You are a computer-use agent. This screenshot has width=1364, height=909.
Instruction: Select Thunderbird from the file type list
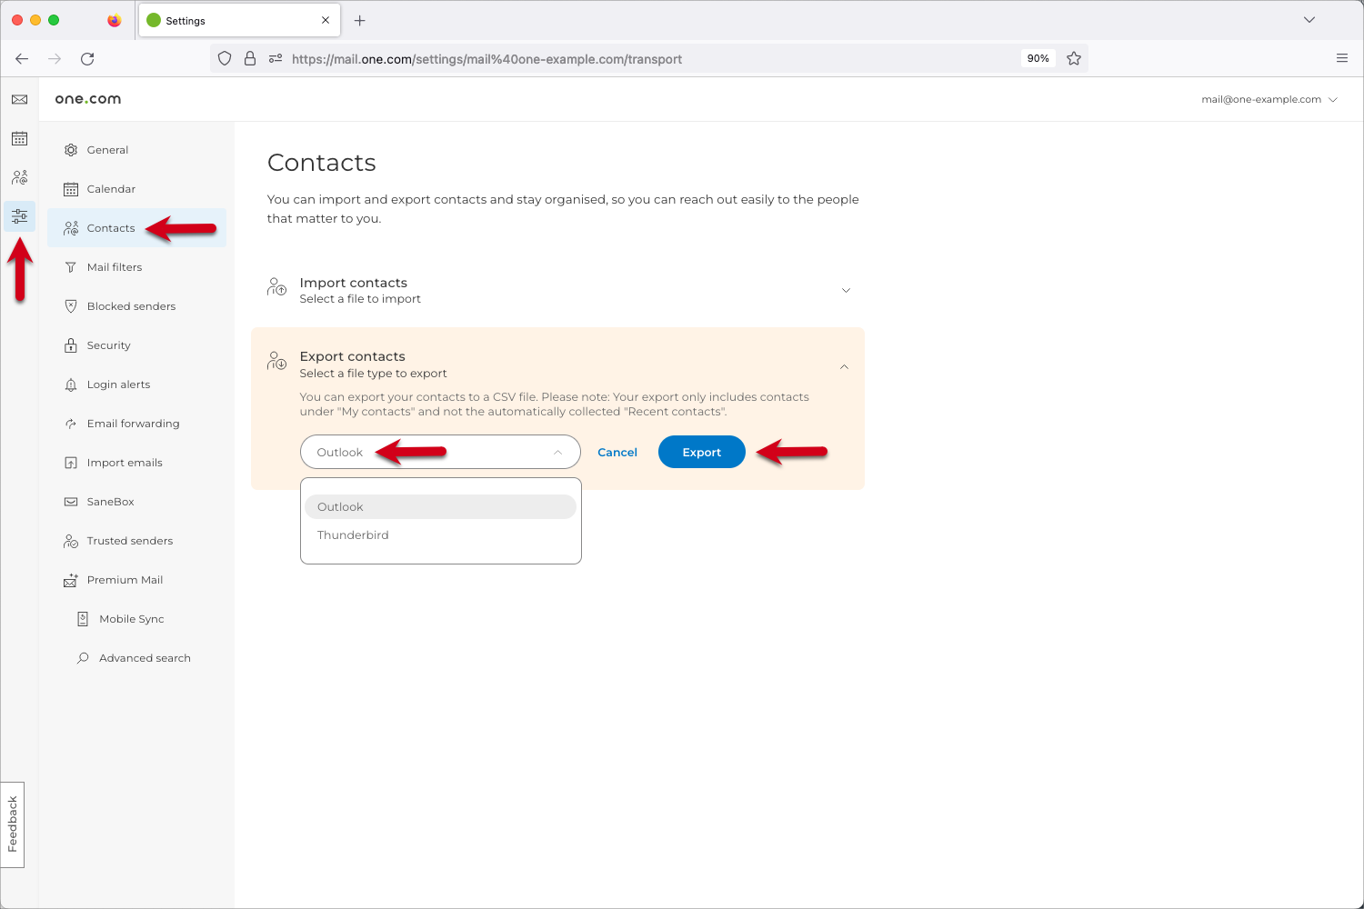pos(353,534)
